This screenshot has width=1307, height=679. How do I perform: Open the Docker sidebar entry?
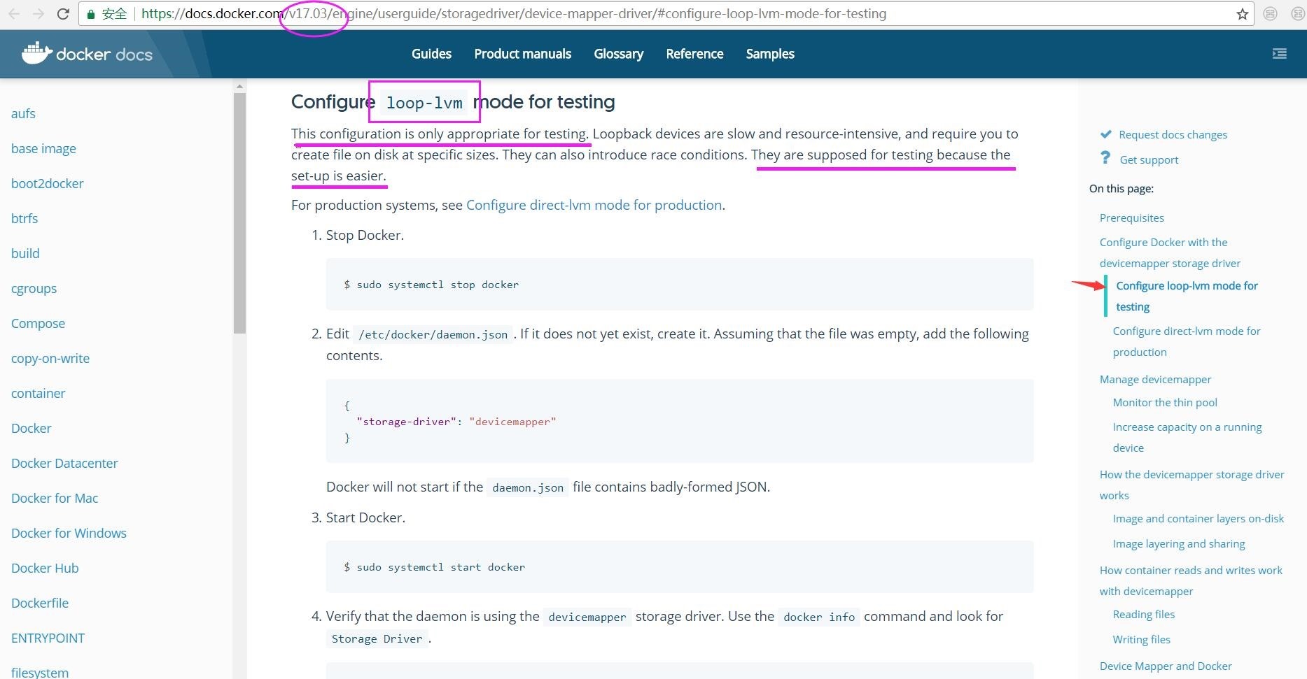[31, 428]
